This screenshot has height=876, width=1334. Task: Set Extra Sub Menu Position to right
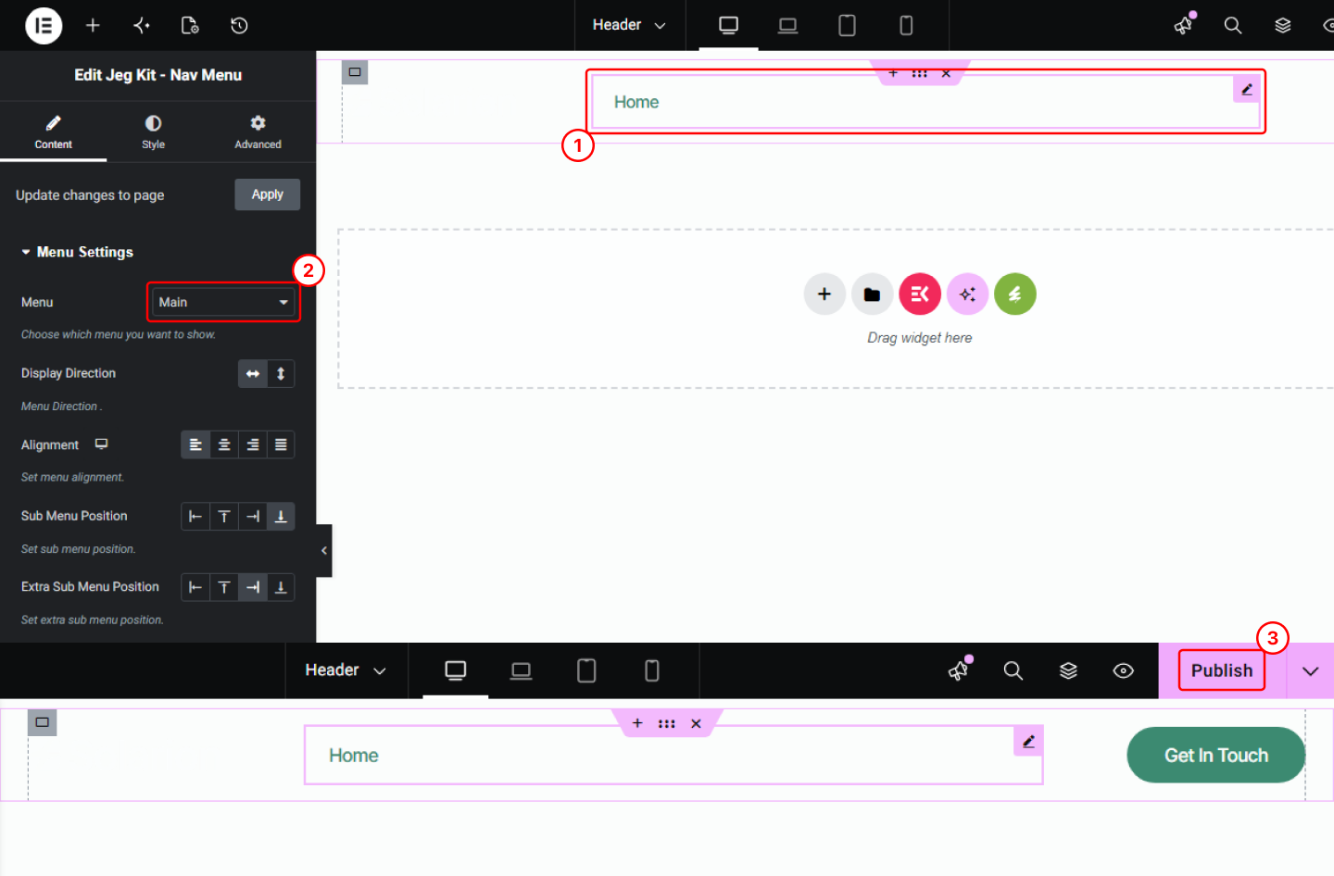[253, 587]
